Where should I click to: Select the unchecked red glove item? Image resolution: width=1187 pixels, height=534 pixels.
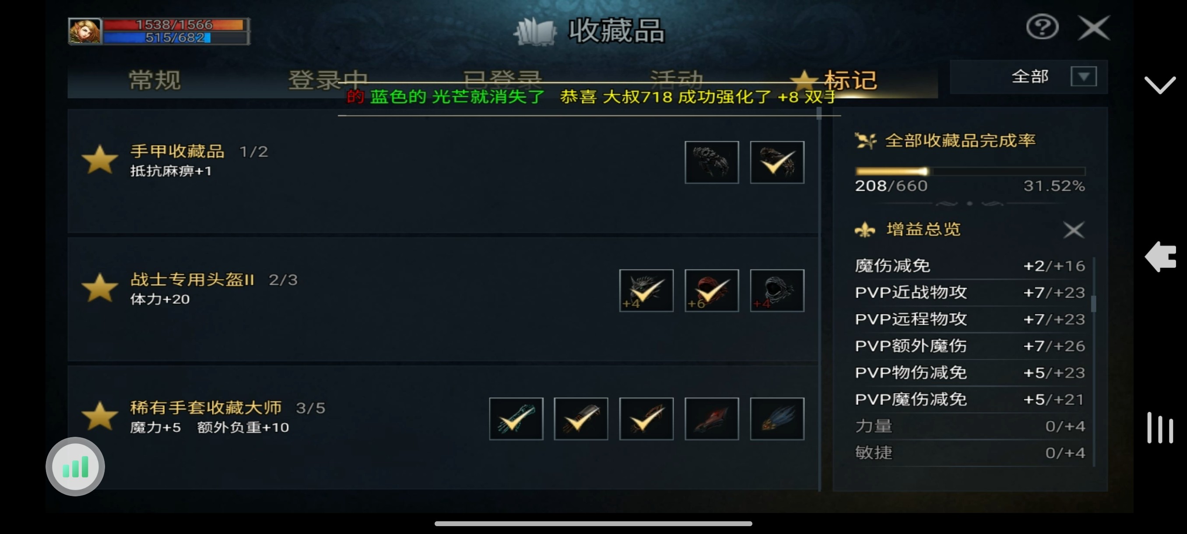(x=712, y=418)
